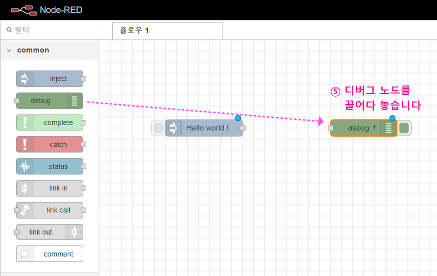Click the Node-RED title text

pyautogui.click(x=61, y=10)
